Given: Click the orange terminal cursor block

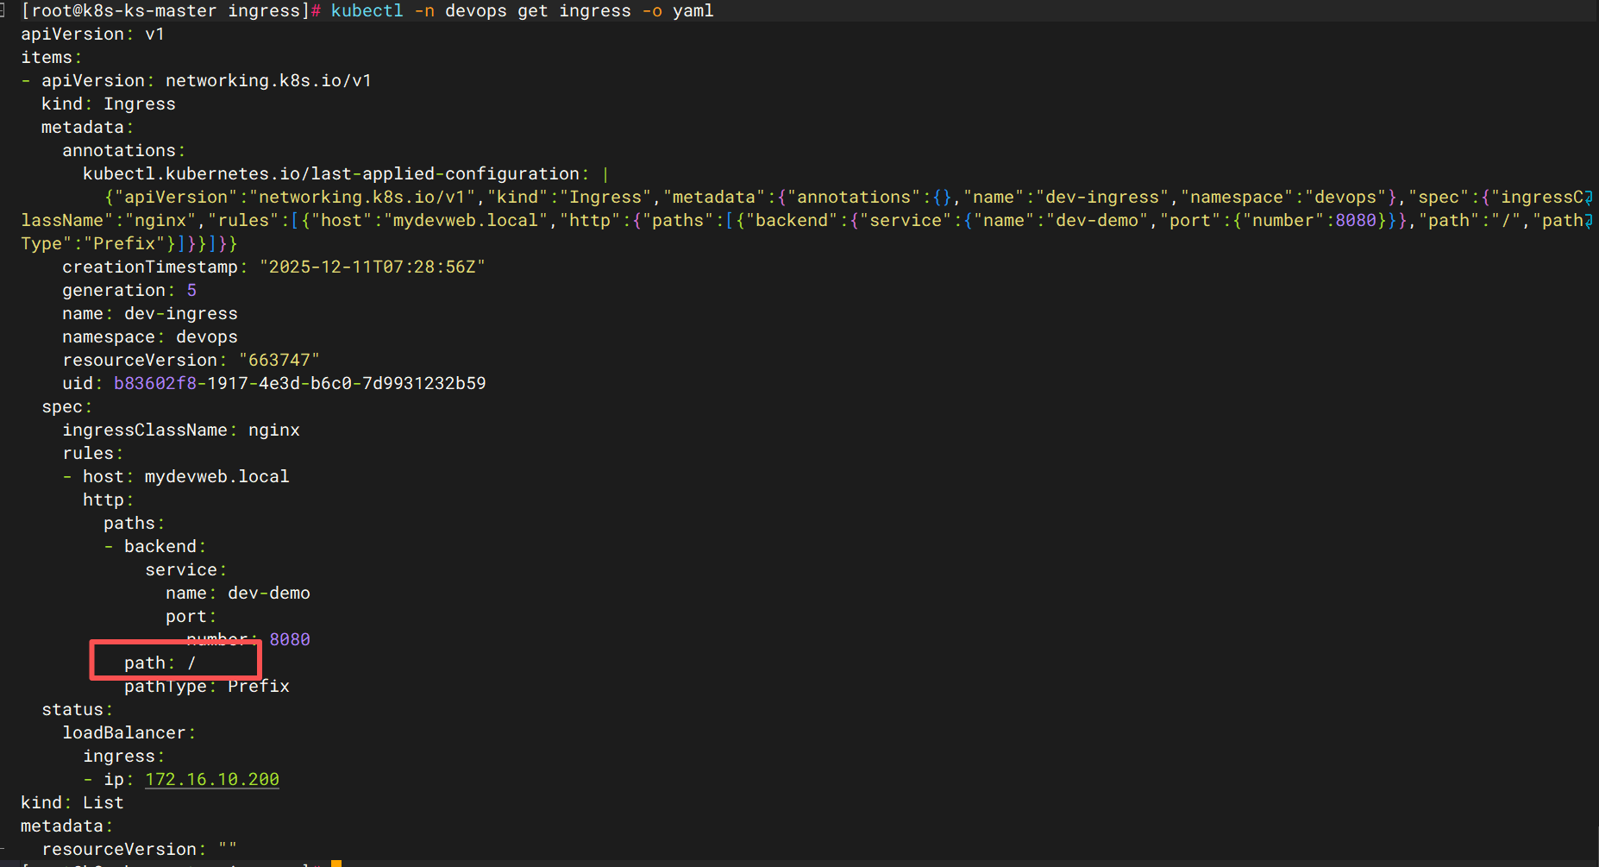Looking at the screenshot, I should 336,863.
